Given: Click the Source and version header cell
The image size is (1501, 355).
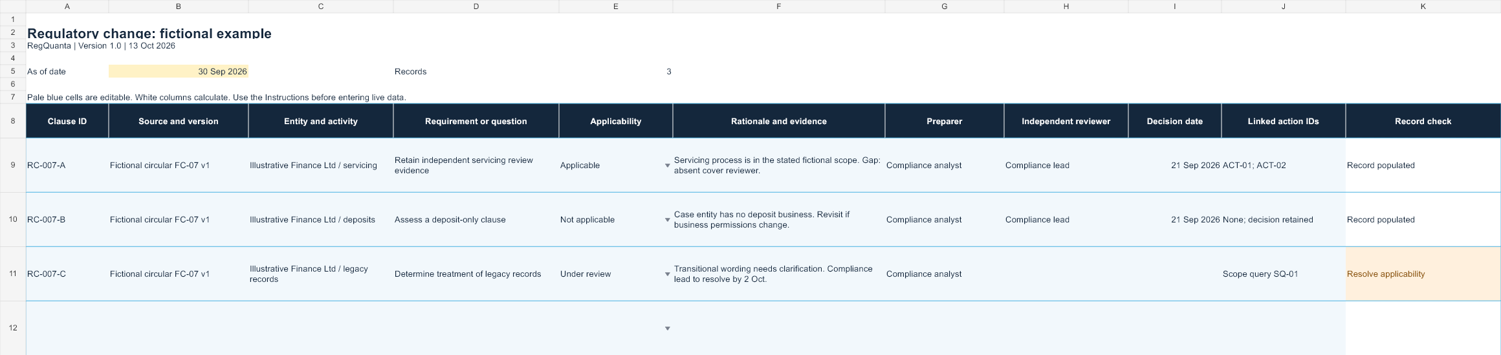Looking at the screenshot, I should (179, 121).
